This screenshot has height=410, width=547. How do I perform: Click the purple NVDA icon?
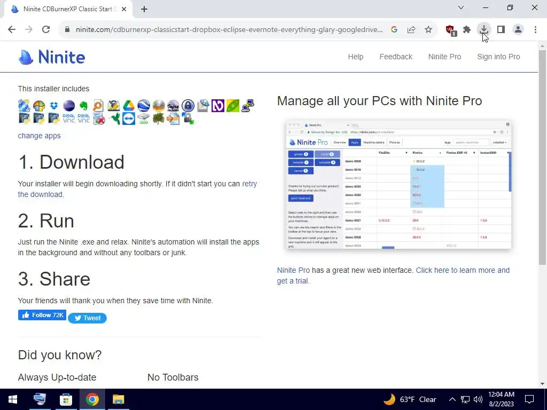218,106
